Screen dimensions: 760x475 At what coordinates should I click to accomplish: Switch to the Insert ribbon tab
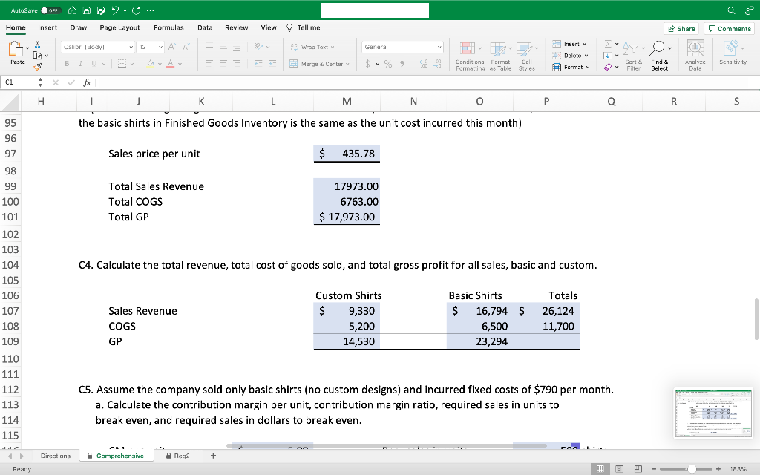[47, 27]
